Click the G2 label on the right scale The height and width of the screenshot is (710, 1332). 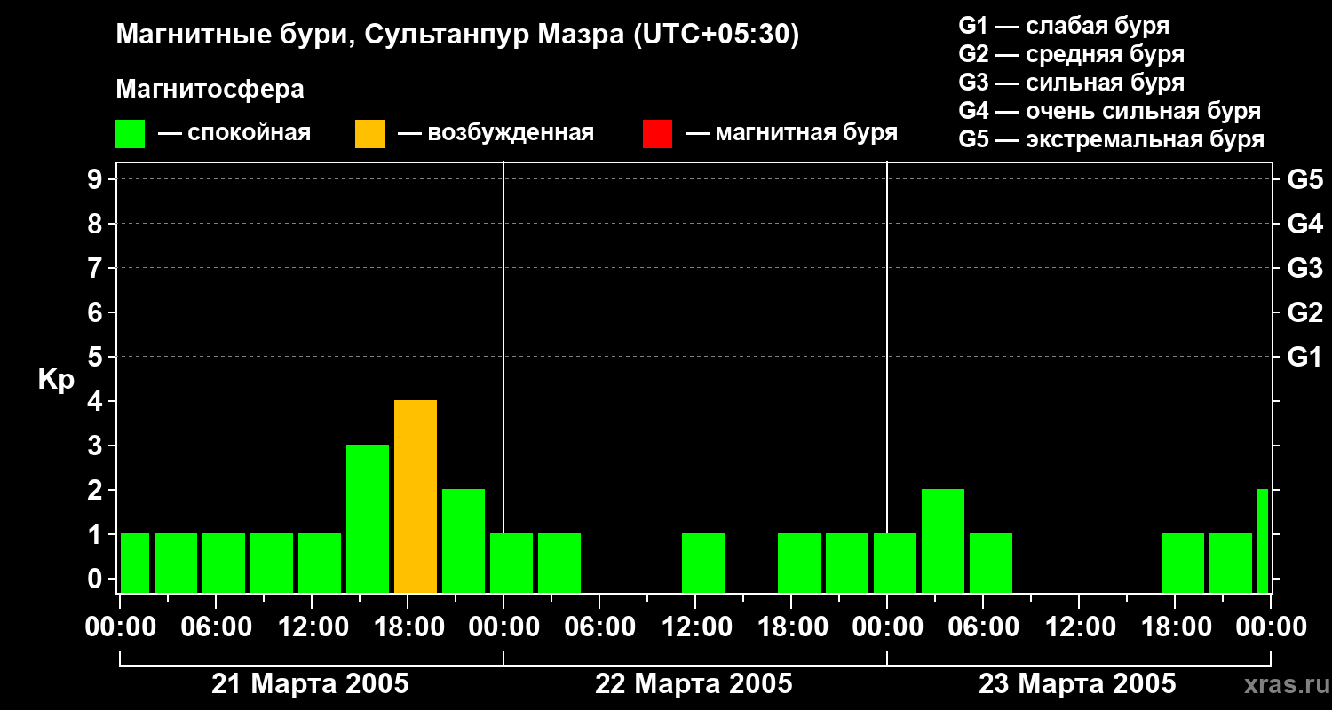[x=1304, y=313]
